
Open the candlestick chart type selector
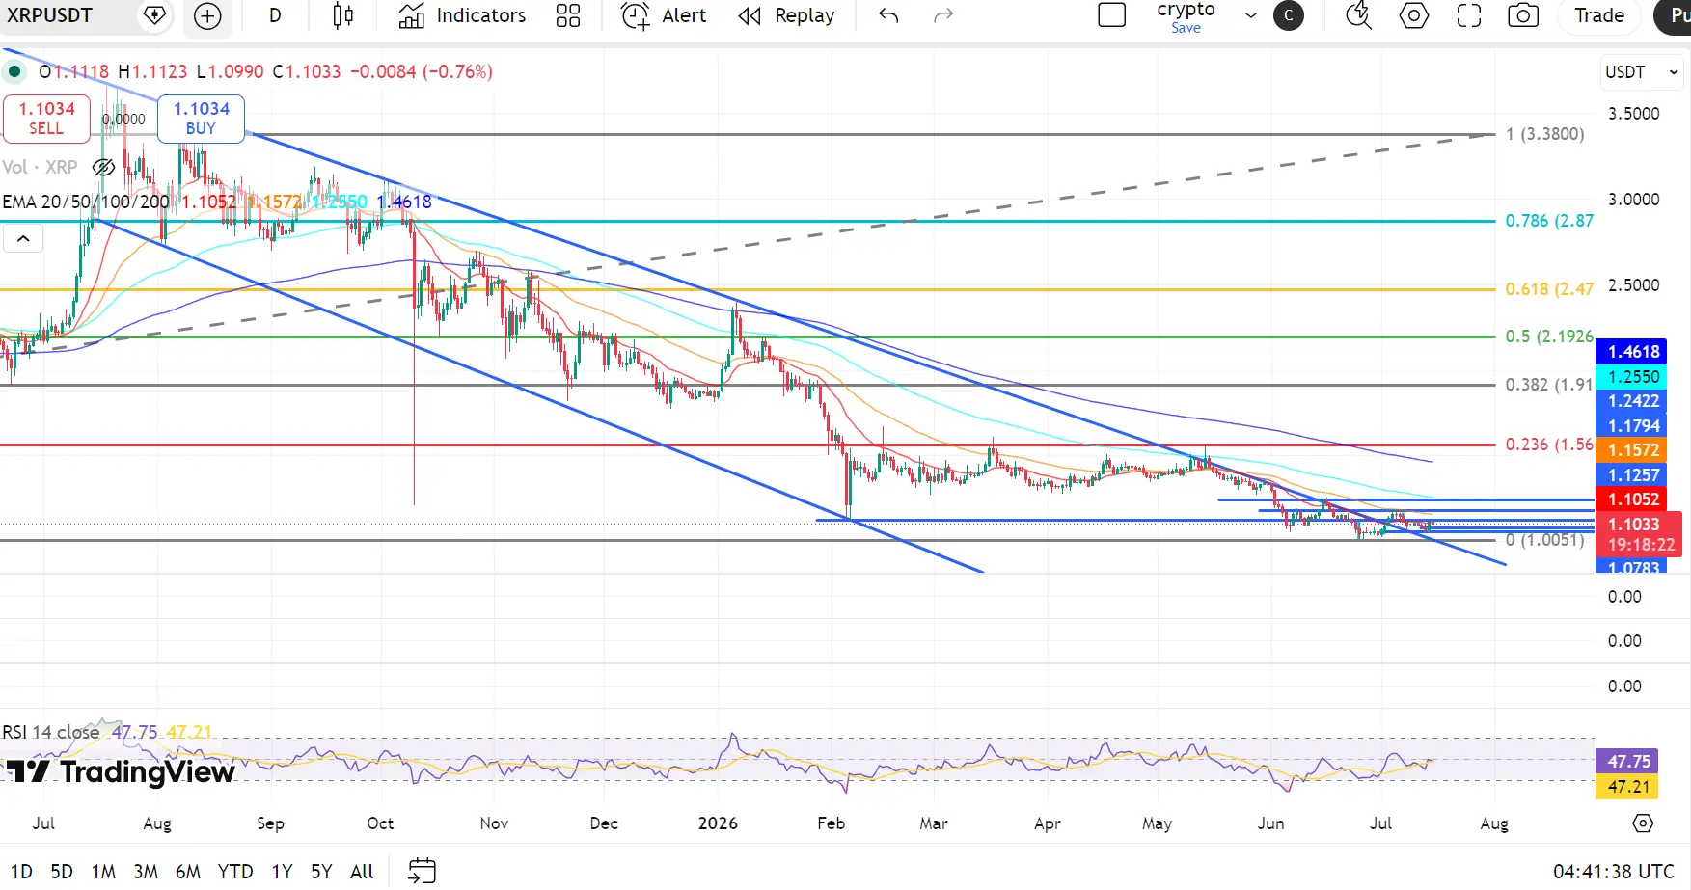pos(342,15)
